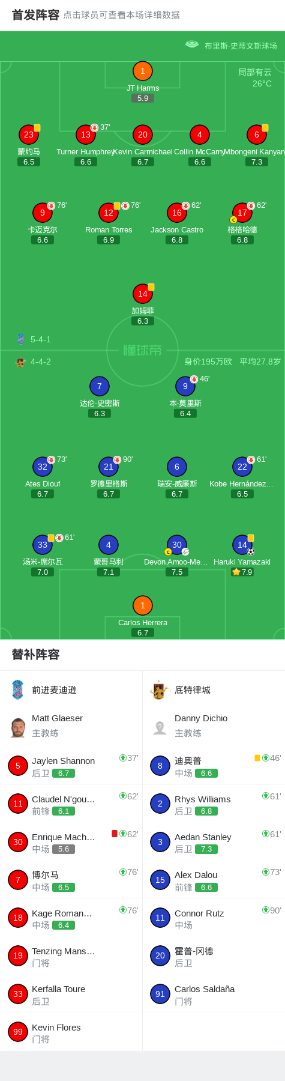
Task: Open substitute Jaylen Shannon row
Action: (71, 766)
